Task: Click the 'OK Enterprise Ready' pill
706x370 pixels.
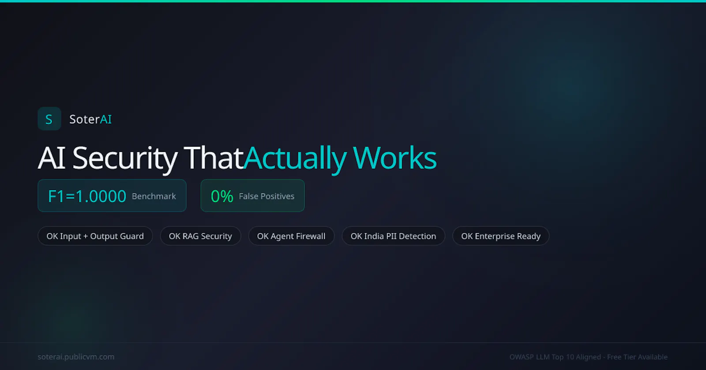Action: coord(501,236)
